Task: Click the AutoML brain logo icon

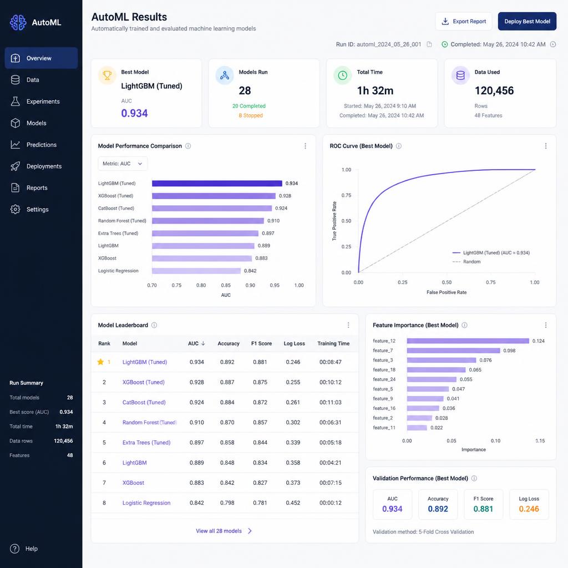Action: click(18, 22)
